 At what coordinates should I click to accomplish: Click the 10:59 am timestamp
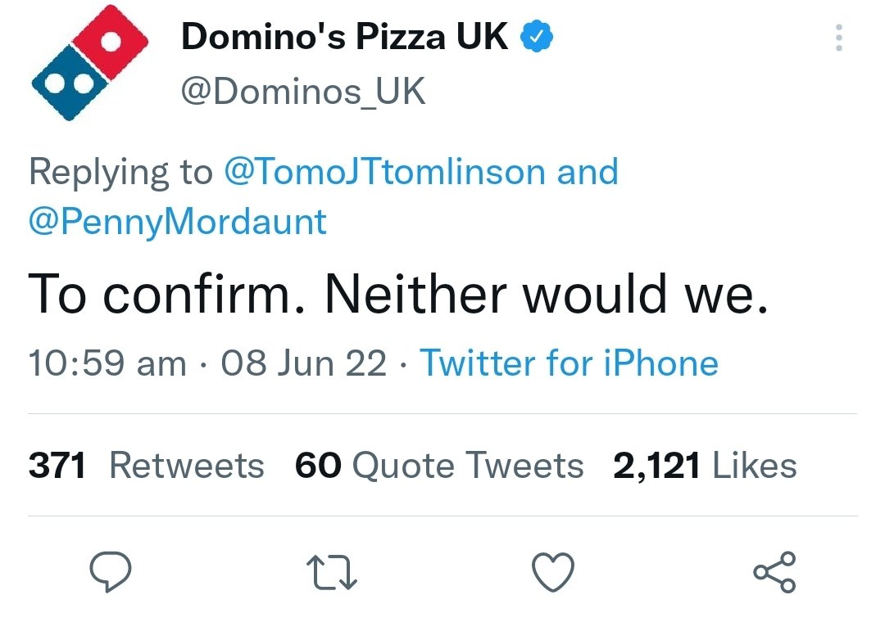point(107,363)
